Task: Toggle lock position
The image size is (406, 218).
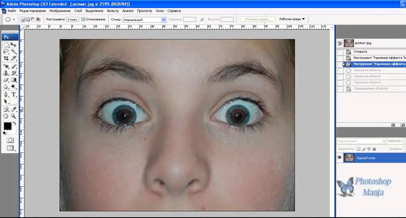Action: tap(369, 149)
